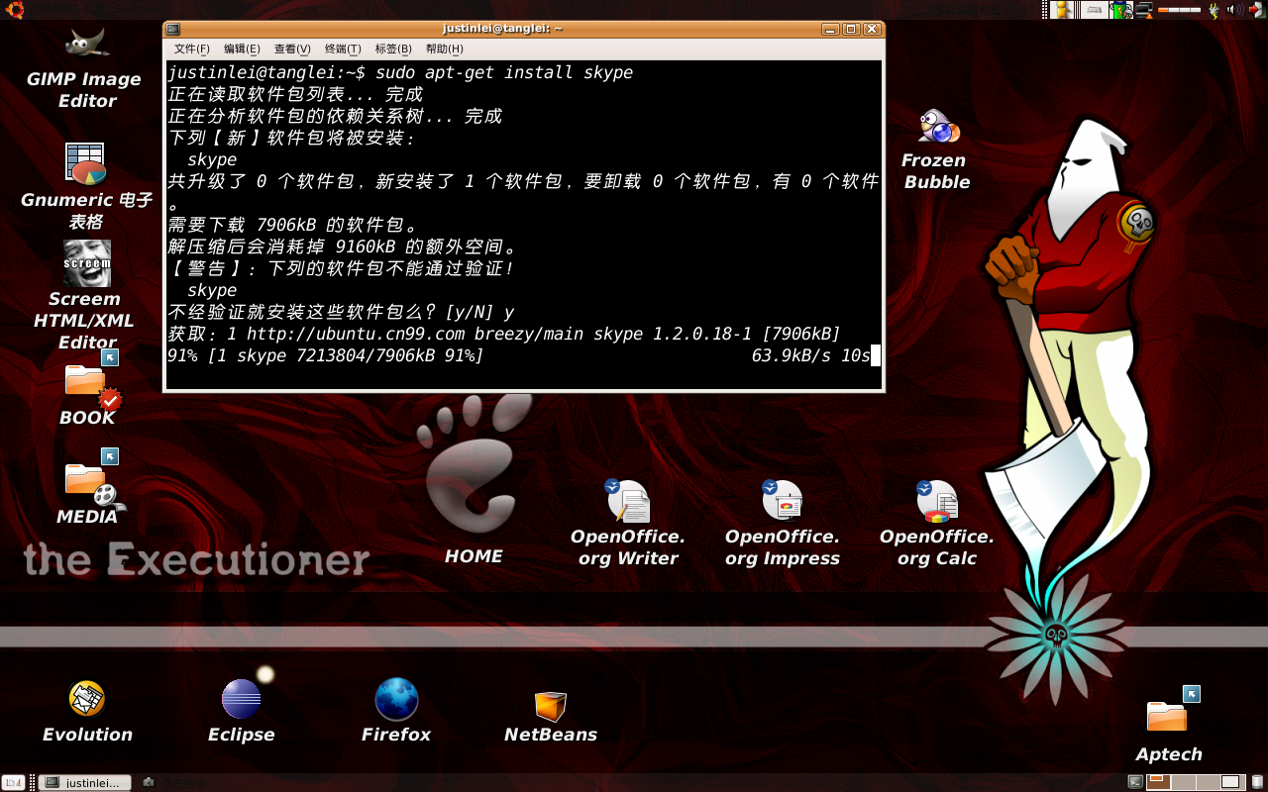Minimize the terminal window
1268x792 pixels.
(829, 29)
